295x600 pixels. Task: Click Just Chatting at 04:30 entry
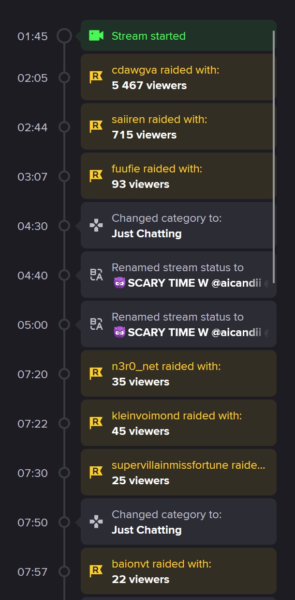point(147,233)
